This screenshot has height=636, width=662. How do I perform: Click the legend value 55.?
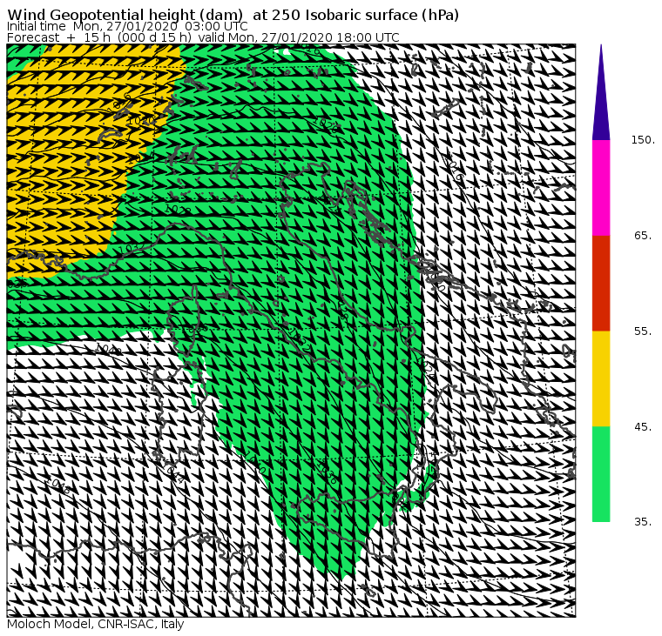643,331
